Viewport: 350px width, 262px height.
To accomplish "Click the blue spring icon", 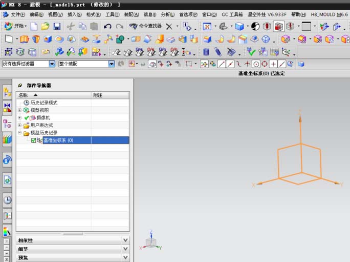I will pyautogui.click(x=218, y=52).
